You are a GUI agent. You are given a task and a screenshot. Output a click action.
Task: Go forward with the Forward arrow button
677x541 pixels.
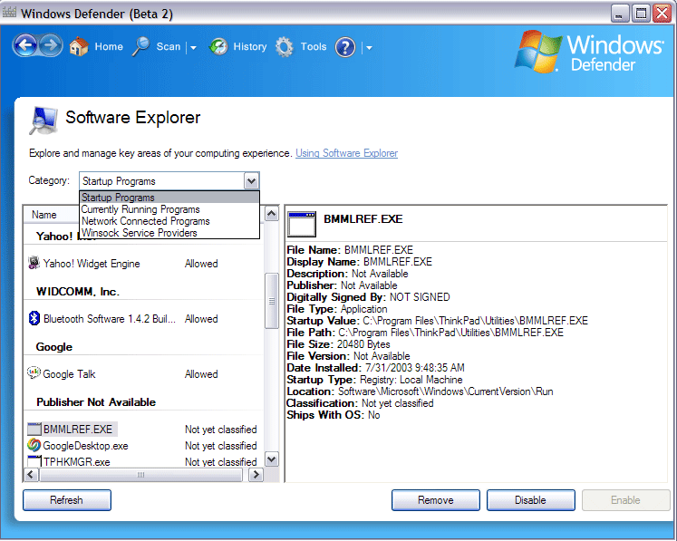pos(51,45)
